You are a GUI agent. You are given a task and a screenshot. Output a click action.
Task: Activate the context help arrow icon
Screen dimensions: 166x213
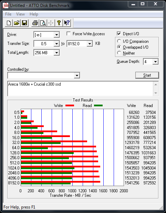pyautogui.click(x=67, y=23)
